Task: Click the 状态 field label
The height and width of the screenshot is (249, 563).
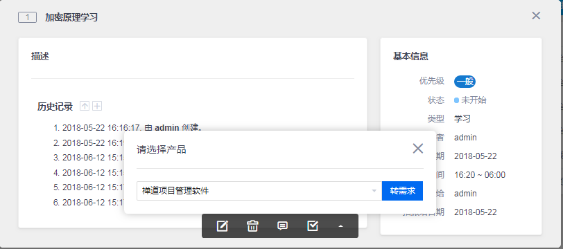Action: click(x=436, y=100)
